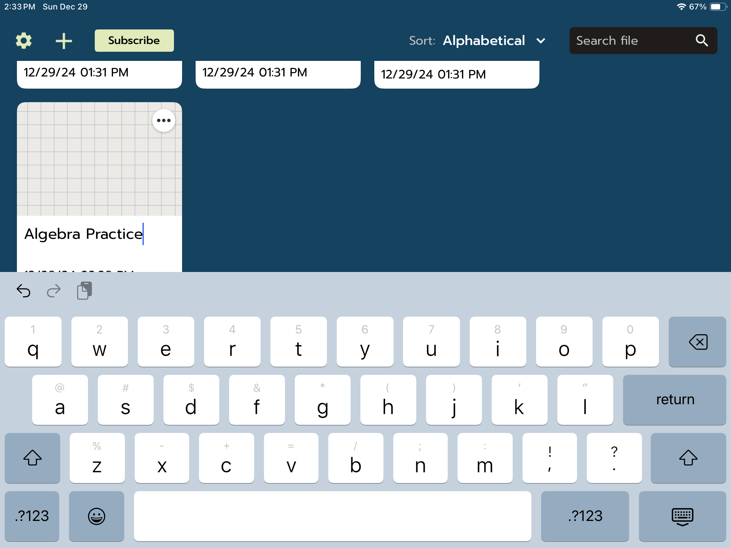Toggle the left shift key
The height and width of the screenshot is (548, 731).
point(32,458)
